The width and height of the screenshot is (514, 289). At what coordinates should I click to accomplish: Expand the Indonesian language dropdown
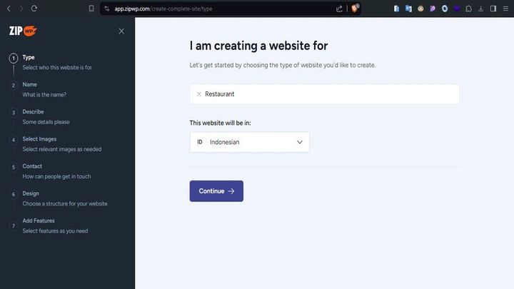249,142
